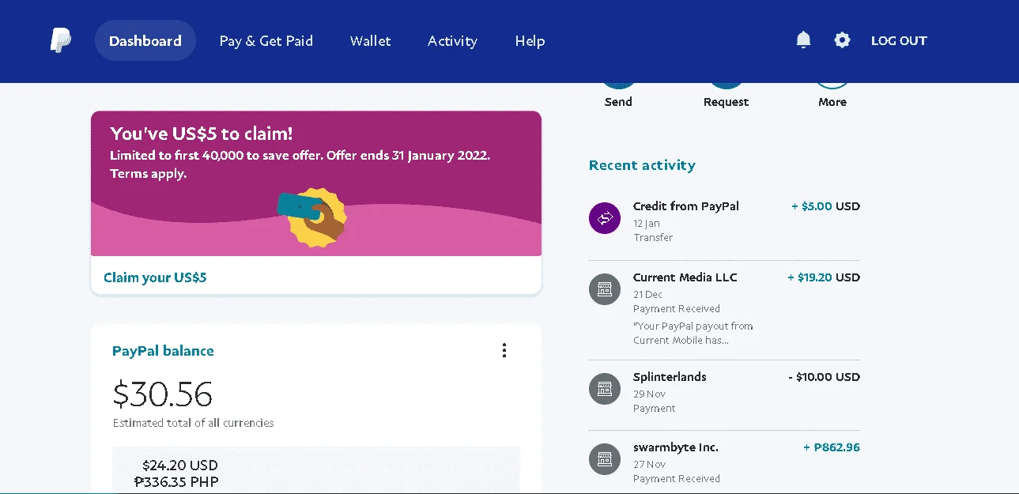Click the PayPal logo icon
The height and width of the screenshot is (494, 1019).
tap(61, 40)
